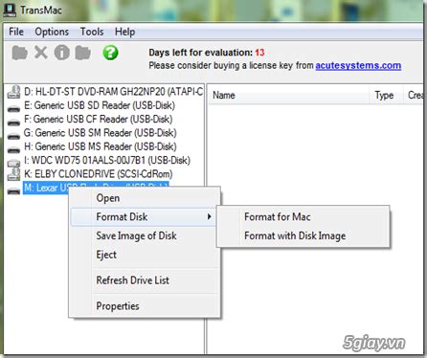Select D: HL-DT-ST DVD-RAM drive
This screenshot has width=427, height=358.
point(114,92)
